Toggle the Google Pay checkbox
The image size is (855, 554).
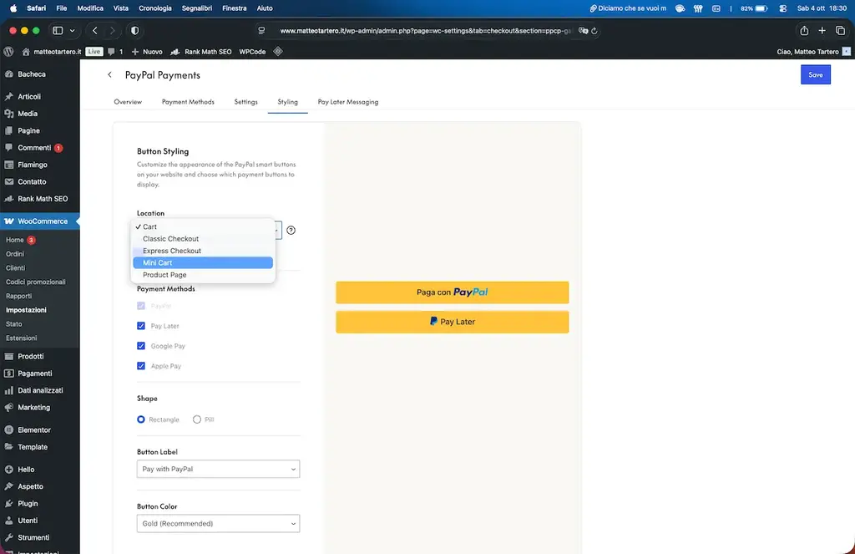click(141, 346)
